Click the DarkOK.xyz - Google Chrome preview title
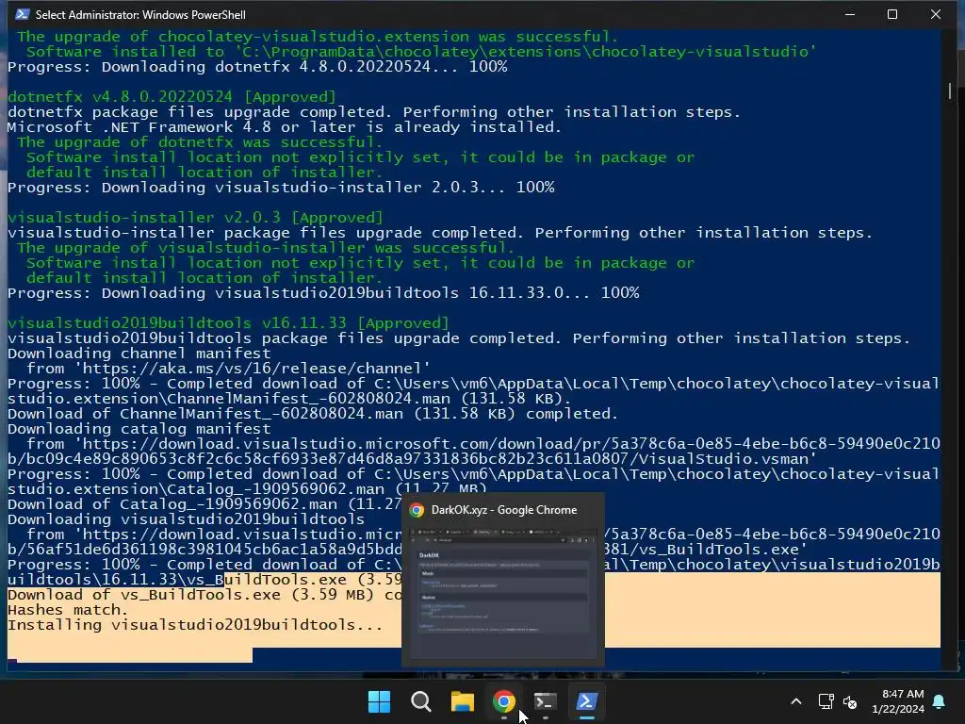 [504, 510]
